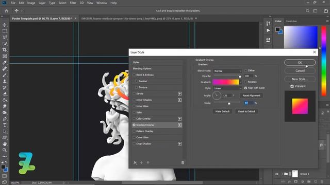Viewport: 330px width, 185px height.
Task: Enable the Bevel & Emboss checkbox
Action: pos(134,75)
